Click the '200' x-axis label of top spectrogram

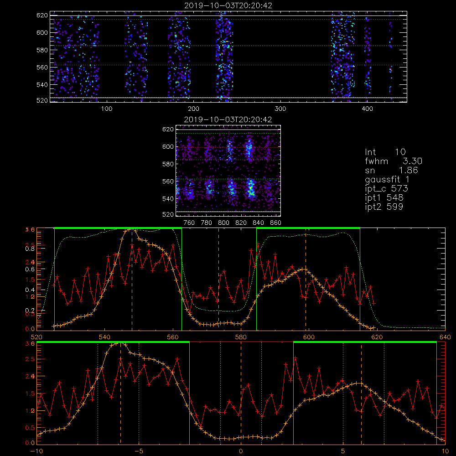pos(193,109)
